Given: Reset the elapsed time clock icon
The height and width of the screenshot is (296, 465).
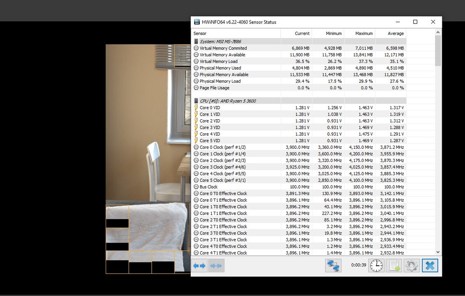Looking at the screenshot, I should tap(376, 266).
